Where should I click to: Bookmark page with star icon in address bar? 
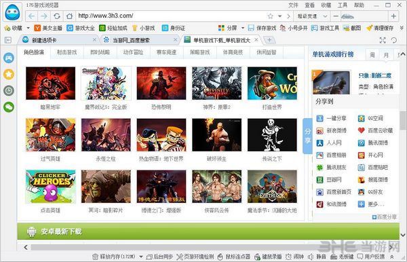click(271, 16)
